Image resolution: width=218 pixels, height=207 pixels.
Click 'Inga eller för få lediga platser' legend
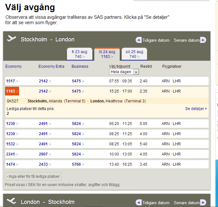pyautogui.click(x=33, y=176)
